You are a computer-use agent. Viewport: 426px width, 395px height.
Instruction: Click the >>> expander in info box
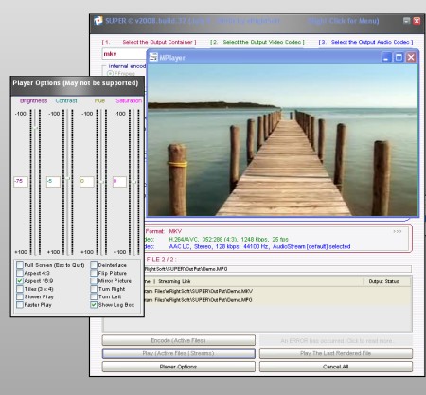(x=398, y=231)
